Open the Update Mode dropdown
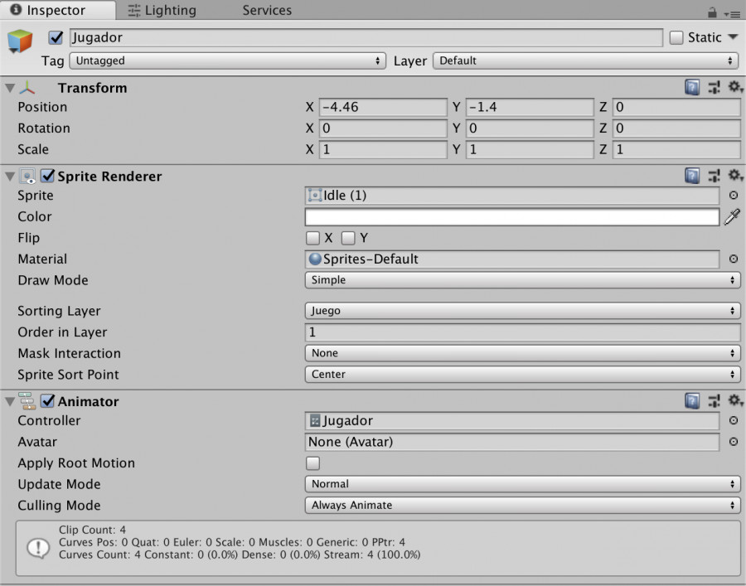 [522, 484]
